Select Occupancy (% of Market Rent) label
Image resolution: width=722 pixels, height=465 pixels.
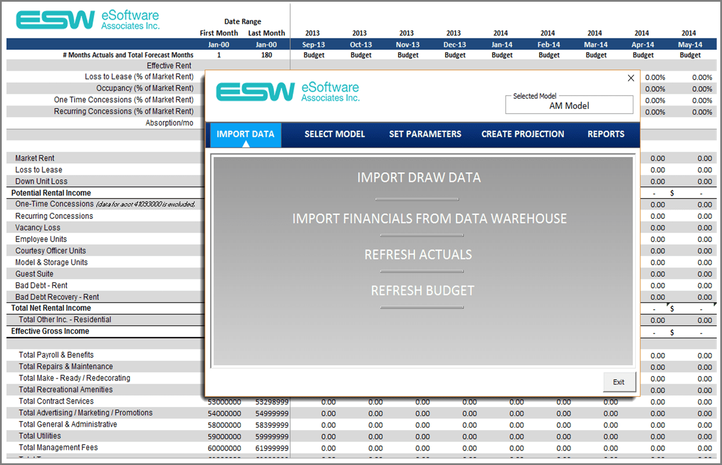point(145,89)
